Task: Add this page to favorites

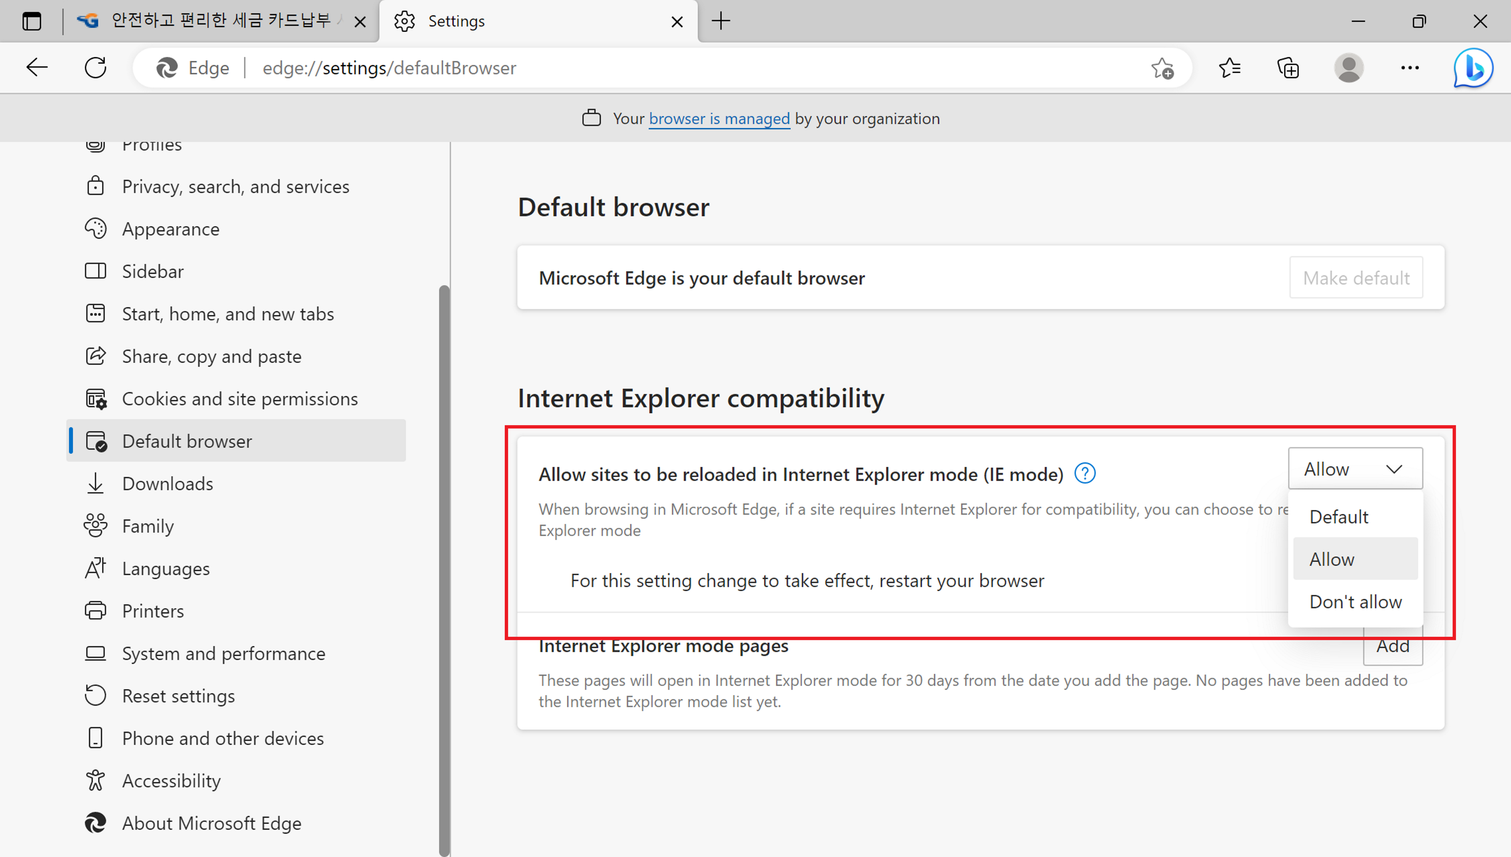Action: (x=1162, y=68)
